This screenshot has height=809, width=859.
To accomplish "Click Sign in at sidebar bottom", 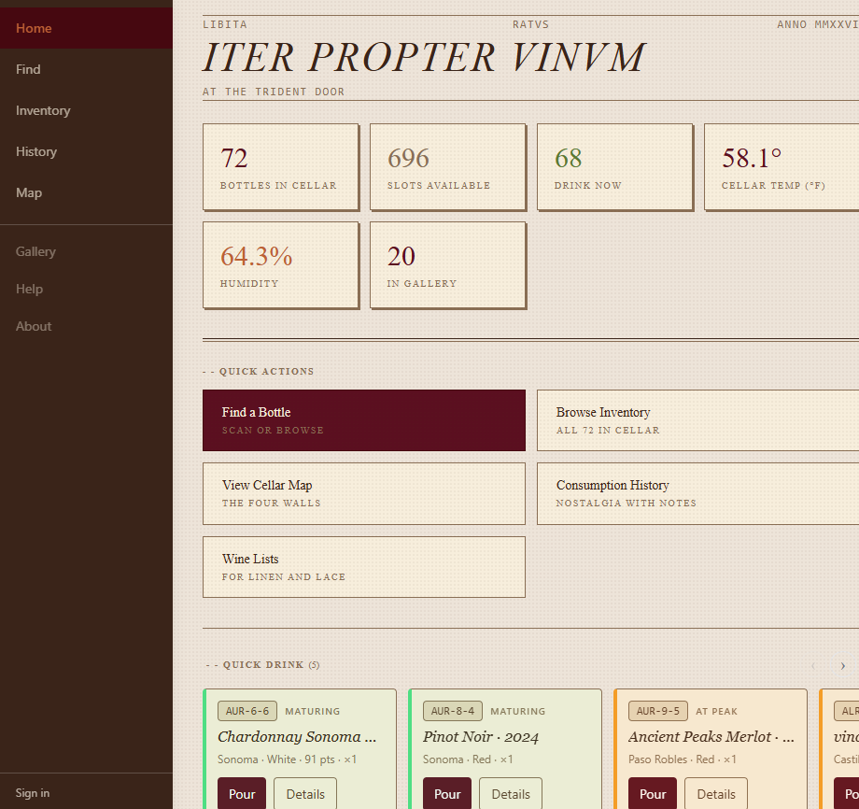I will pos(33,793).
